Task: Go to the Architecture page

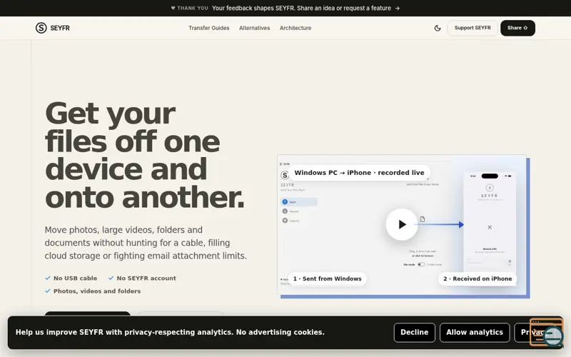Action: tap(295, 28)
